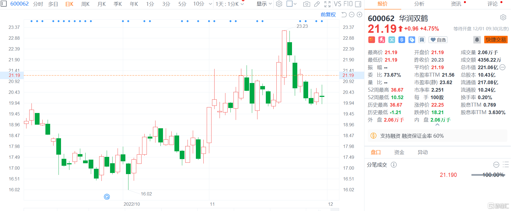This screenshot has height=211, width=511.
Task: Switch to 盘口 order book tab
Action: (x=376, y=152)
